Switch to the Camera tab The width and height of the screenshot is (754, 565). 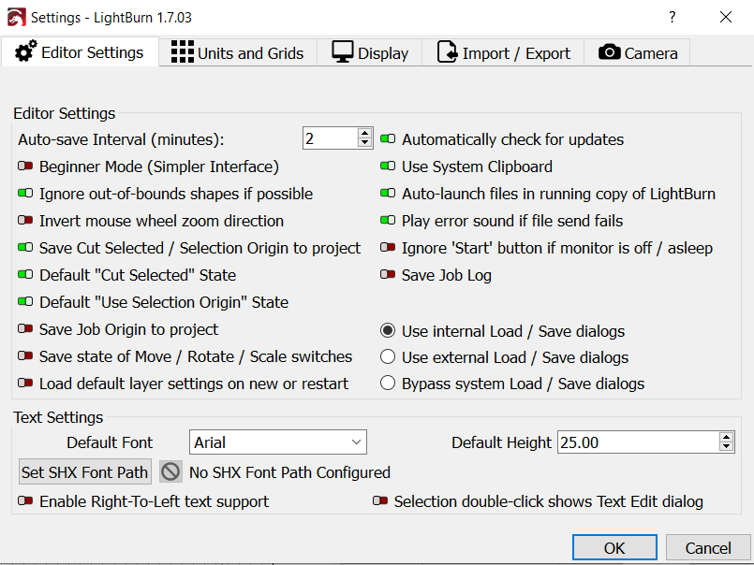coord(637,52)
